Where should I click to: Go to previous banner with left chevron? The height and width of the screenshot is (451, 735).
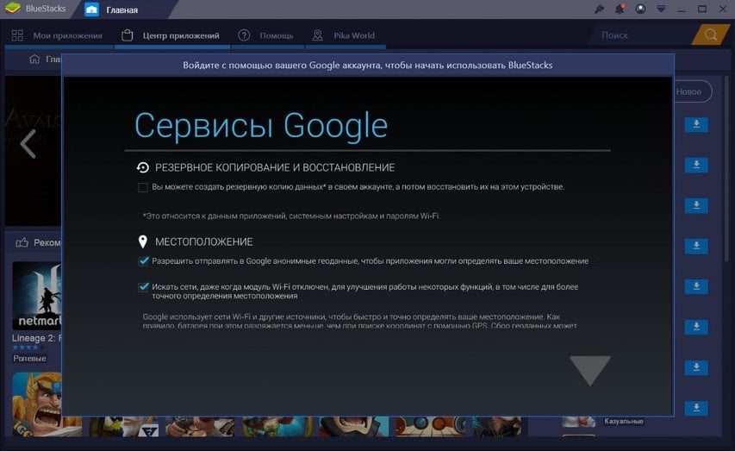(x=28, y=144)
